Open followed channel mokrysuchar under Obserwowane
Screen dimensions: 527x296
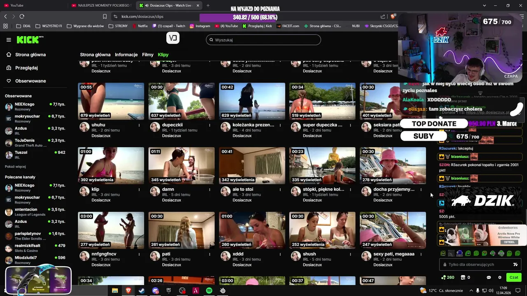click(x=35, y=118)
